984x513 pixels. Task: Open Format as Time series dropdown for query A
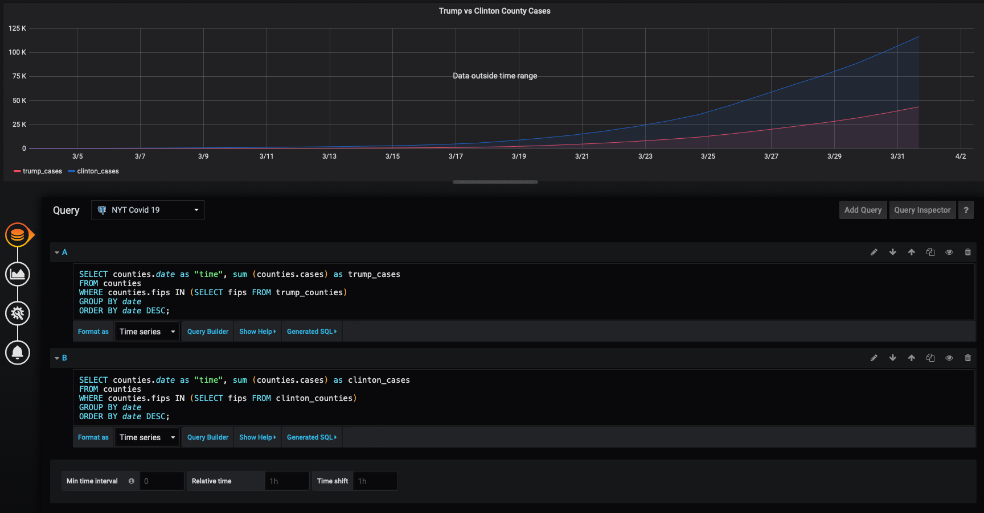point(147,332)
